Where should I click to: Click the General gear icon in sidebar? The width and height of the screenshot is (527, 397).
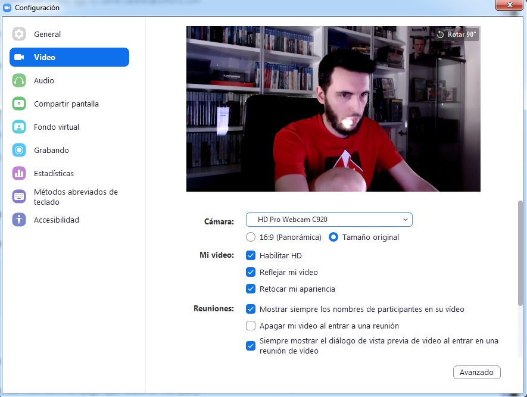(19, 34)
